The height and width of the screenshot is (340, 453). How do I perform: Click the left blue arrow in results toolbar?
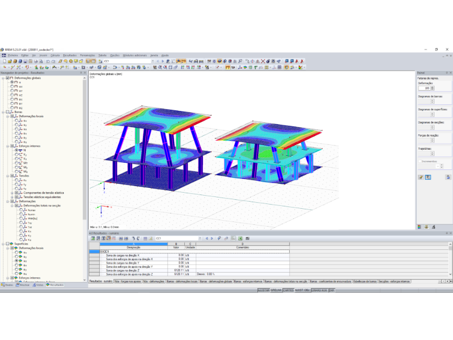coord(207,239)
